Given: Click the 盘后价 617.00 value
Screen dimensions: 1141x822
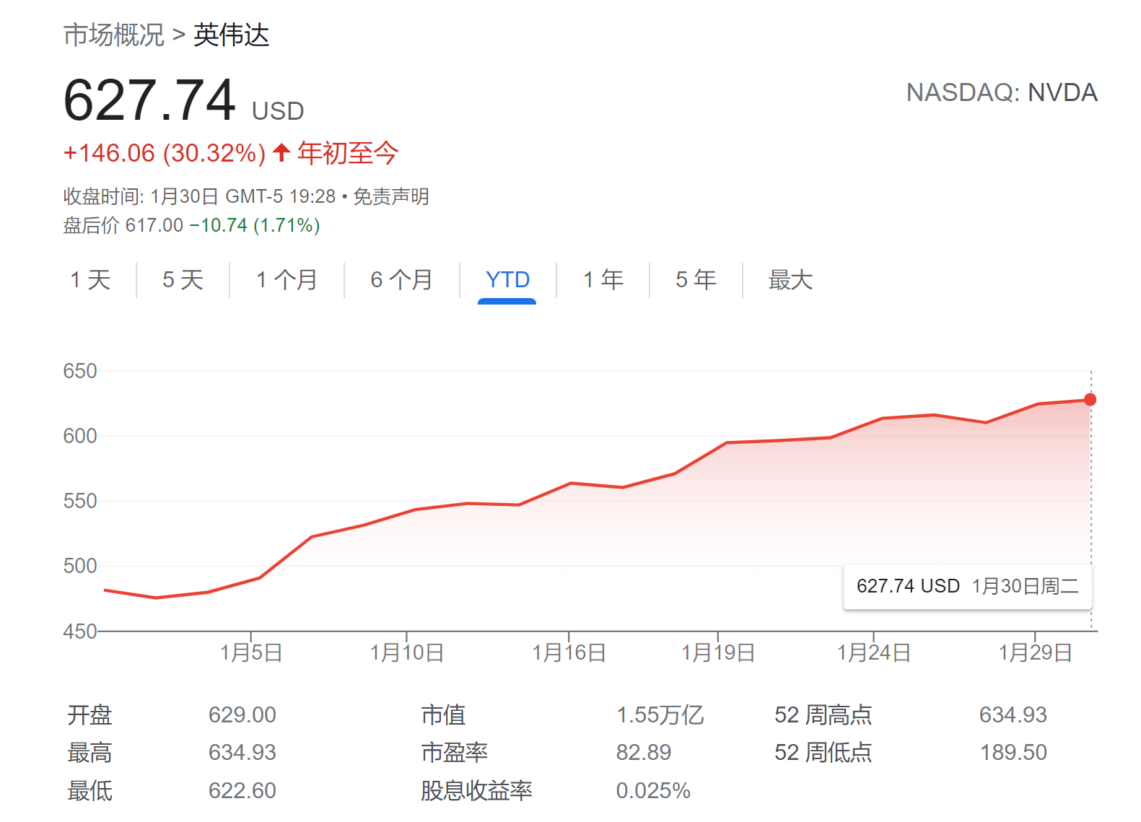Looking at the screenshot, I should pyautogui.click(x=123, y=225).
